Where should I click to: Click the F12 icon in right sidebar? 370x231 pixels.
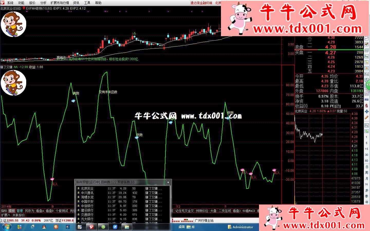367,74
